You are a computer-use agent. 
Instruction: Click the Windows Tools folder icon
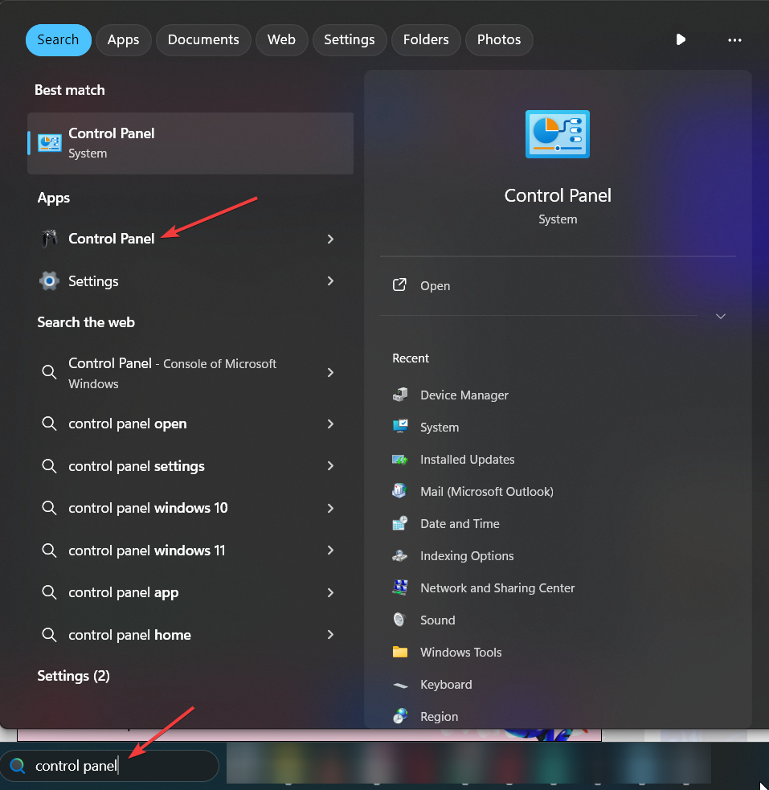400,652
